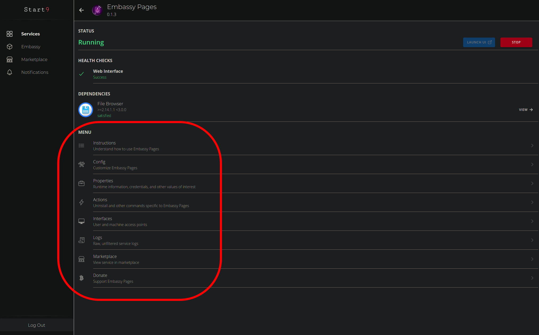Screen dimensions: 539x335
Task: Click the Actions lightning bolt icon
Action: click(x=81, y=202)
